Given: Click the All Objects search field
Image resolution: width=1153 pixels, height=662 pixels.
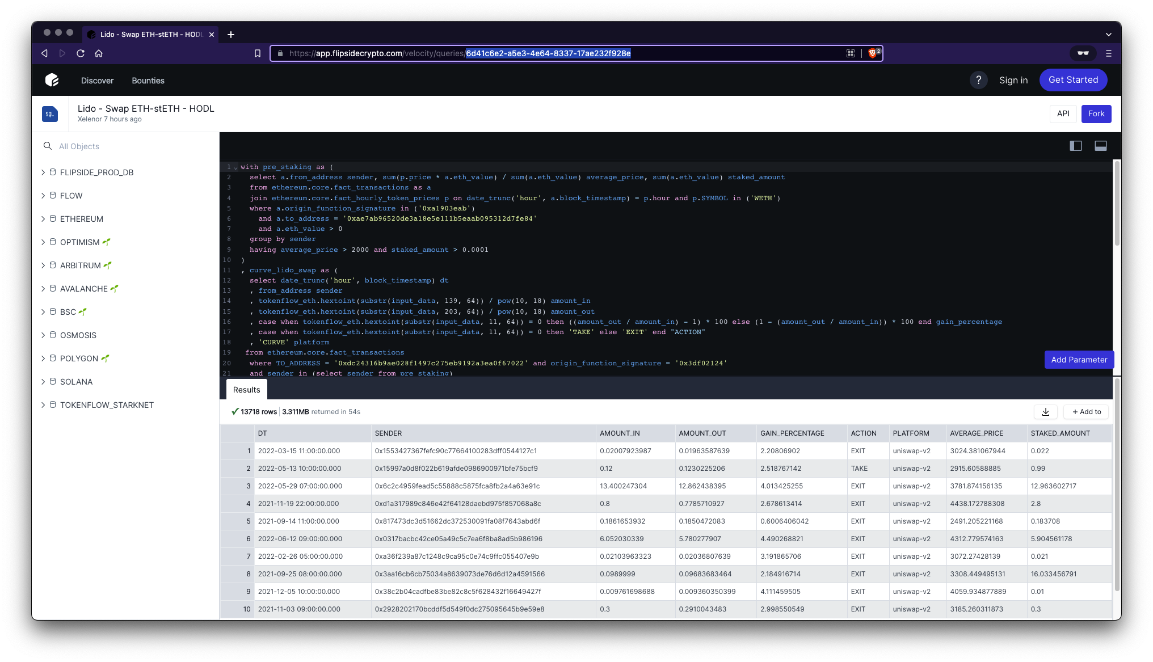Looking at the screenshot, I should tap(126, 146).
